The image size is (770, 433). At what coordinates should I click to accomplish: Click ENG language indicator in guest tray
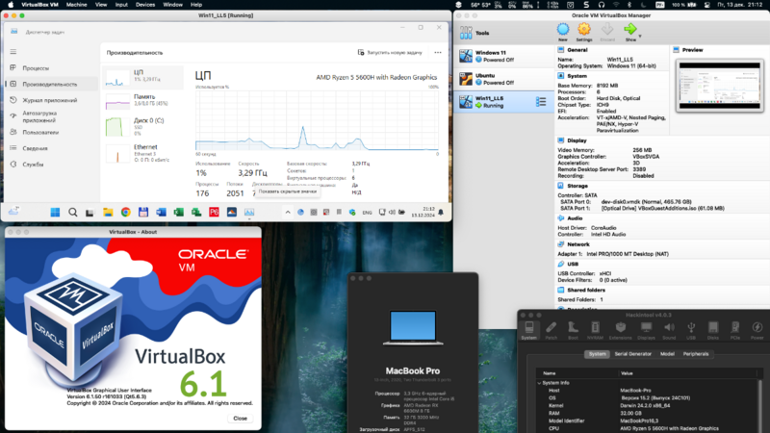pos(367,213)
